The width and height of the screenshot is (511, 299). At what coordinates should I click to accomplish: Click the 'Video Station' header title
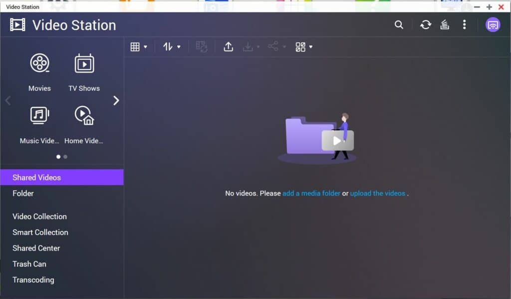pos(74,25)
